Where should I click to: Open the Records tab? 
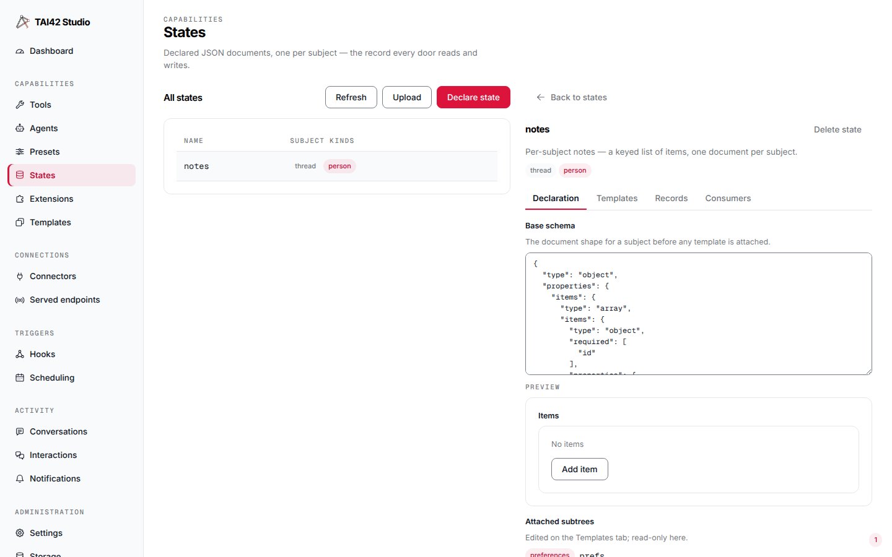(671, 199)
